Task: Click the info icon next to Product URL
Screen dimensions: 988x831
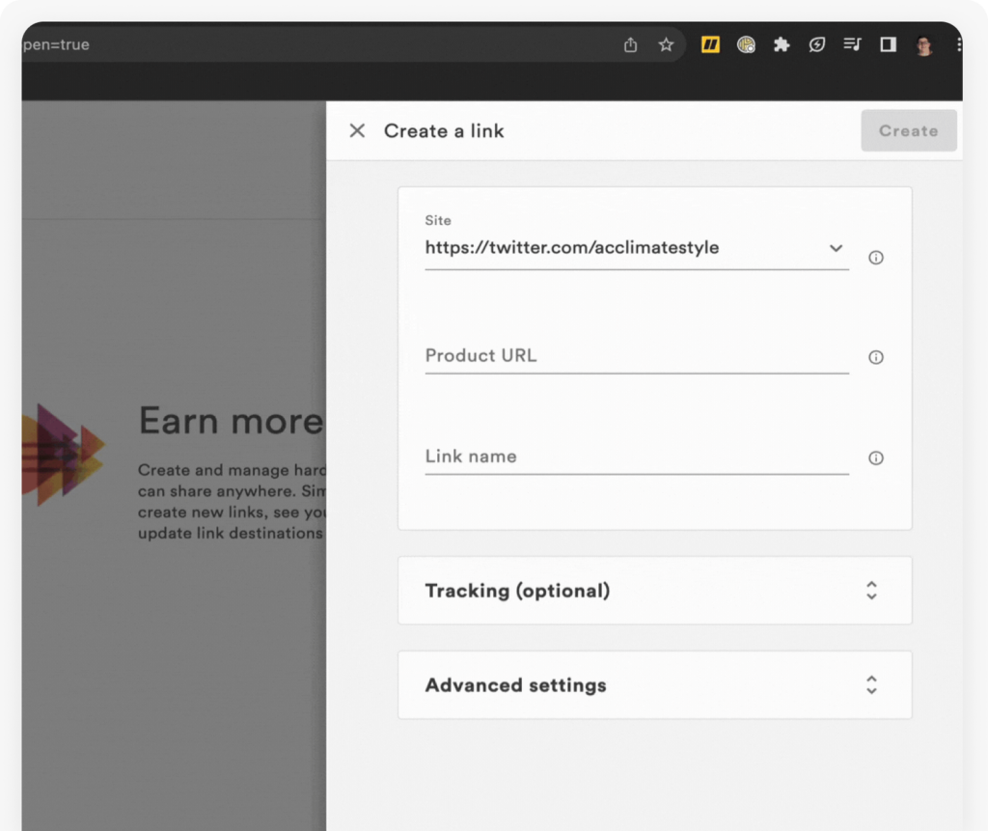Action: pos(875,357)
